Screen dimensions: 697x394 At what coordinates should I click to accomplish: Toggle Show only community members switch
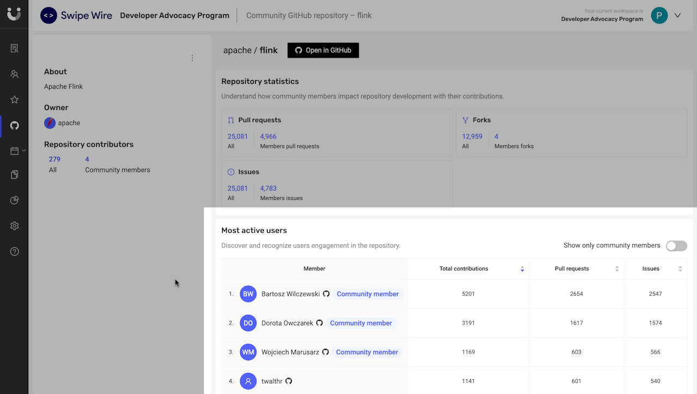tap(676, 246)
